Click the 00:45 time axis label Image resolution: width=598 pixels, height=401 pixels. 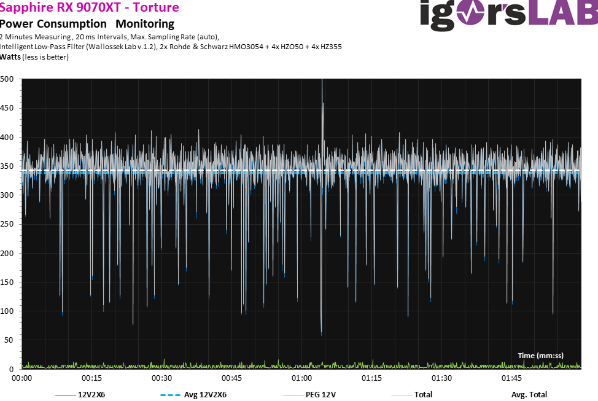click(x=232, y=378)
